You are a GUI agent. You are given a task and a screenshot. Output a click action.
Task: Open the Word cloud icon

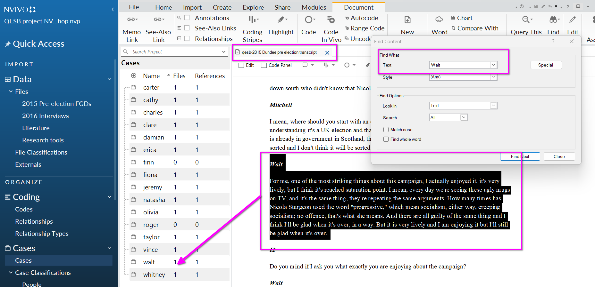click(x=439, y=20)
